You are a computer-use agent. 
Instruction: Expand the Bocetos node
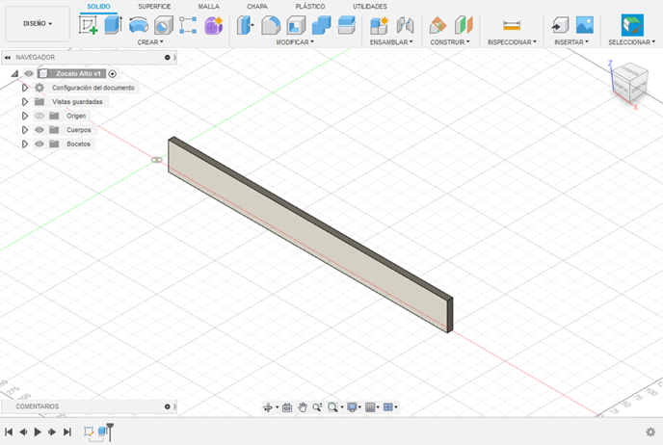pyautogui.click(x=25, y=144)
